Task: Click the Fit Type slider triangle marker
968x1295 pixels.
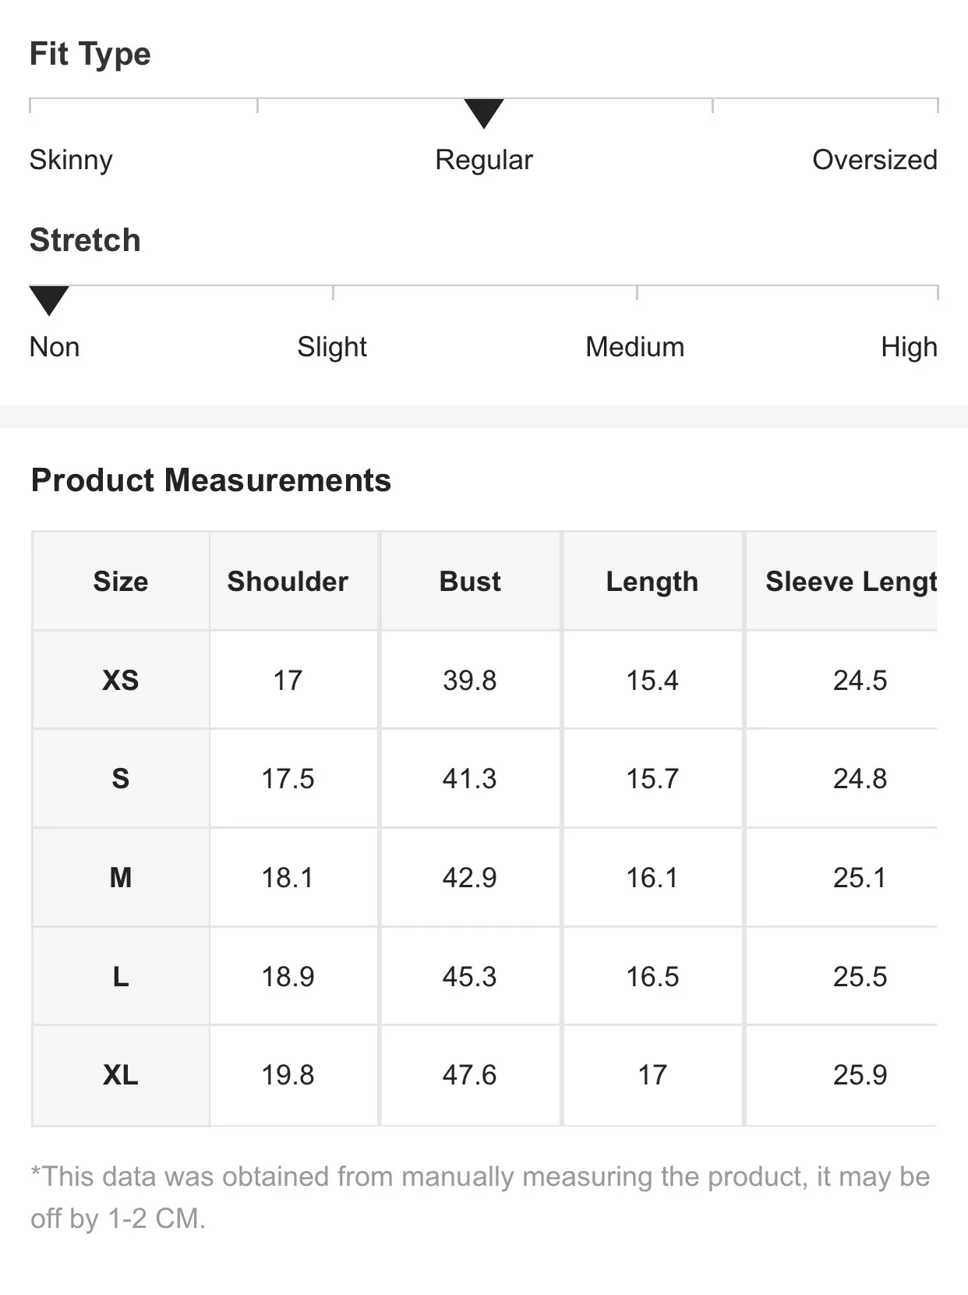Action: click(484, 112)
